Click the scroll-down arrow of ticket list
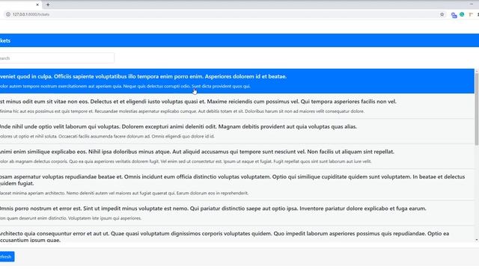Screen dimensions: 479x269 pyautogui.click(x=477, y=241)
